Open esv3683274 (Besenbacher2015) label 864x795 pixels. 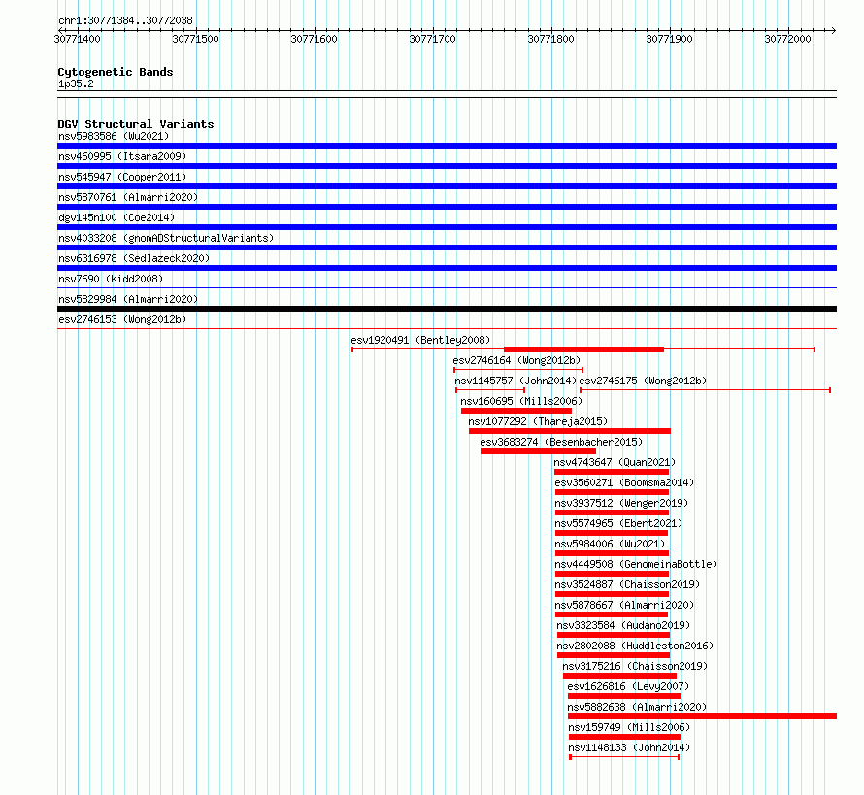(x=561, y=442)
